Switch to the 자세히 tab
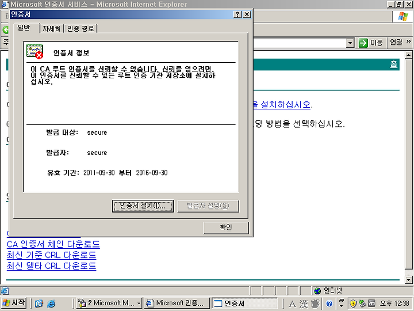Screen dimensions: 414x311 tap(52, 29)
